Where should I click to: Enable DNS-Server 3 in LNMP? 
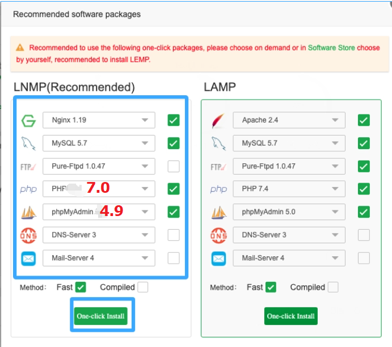[174, 235]
